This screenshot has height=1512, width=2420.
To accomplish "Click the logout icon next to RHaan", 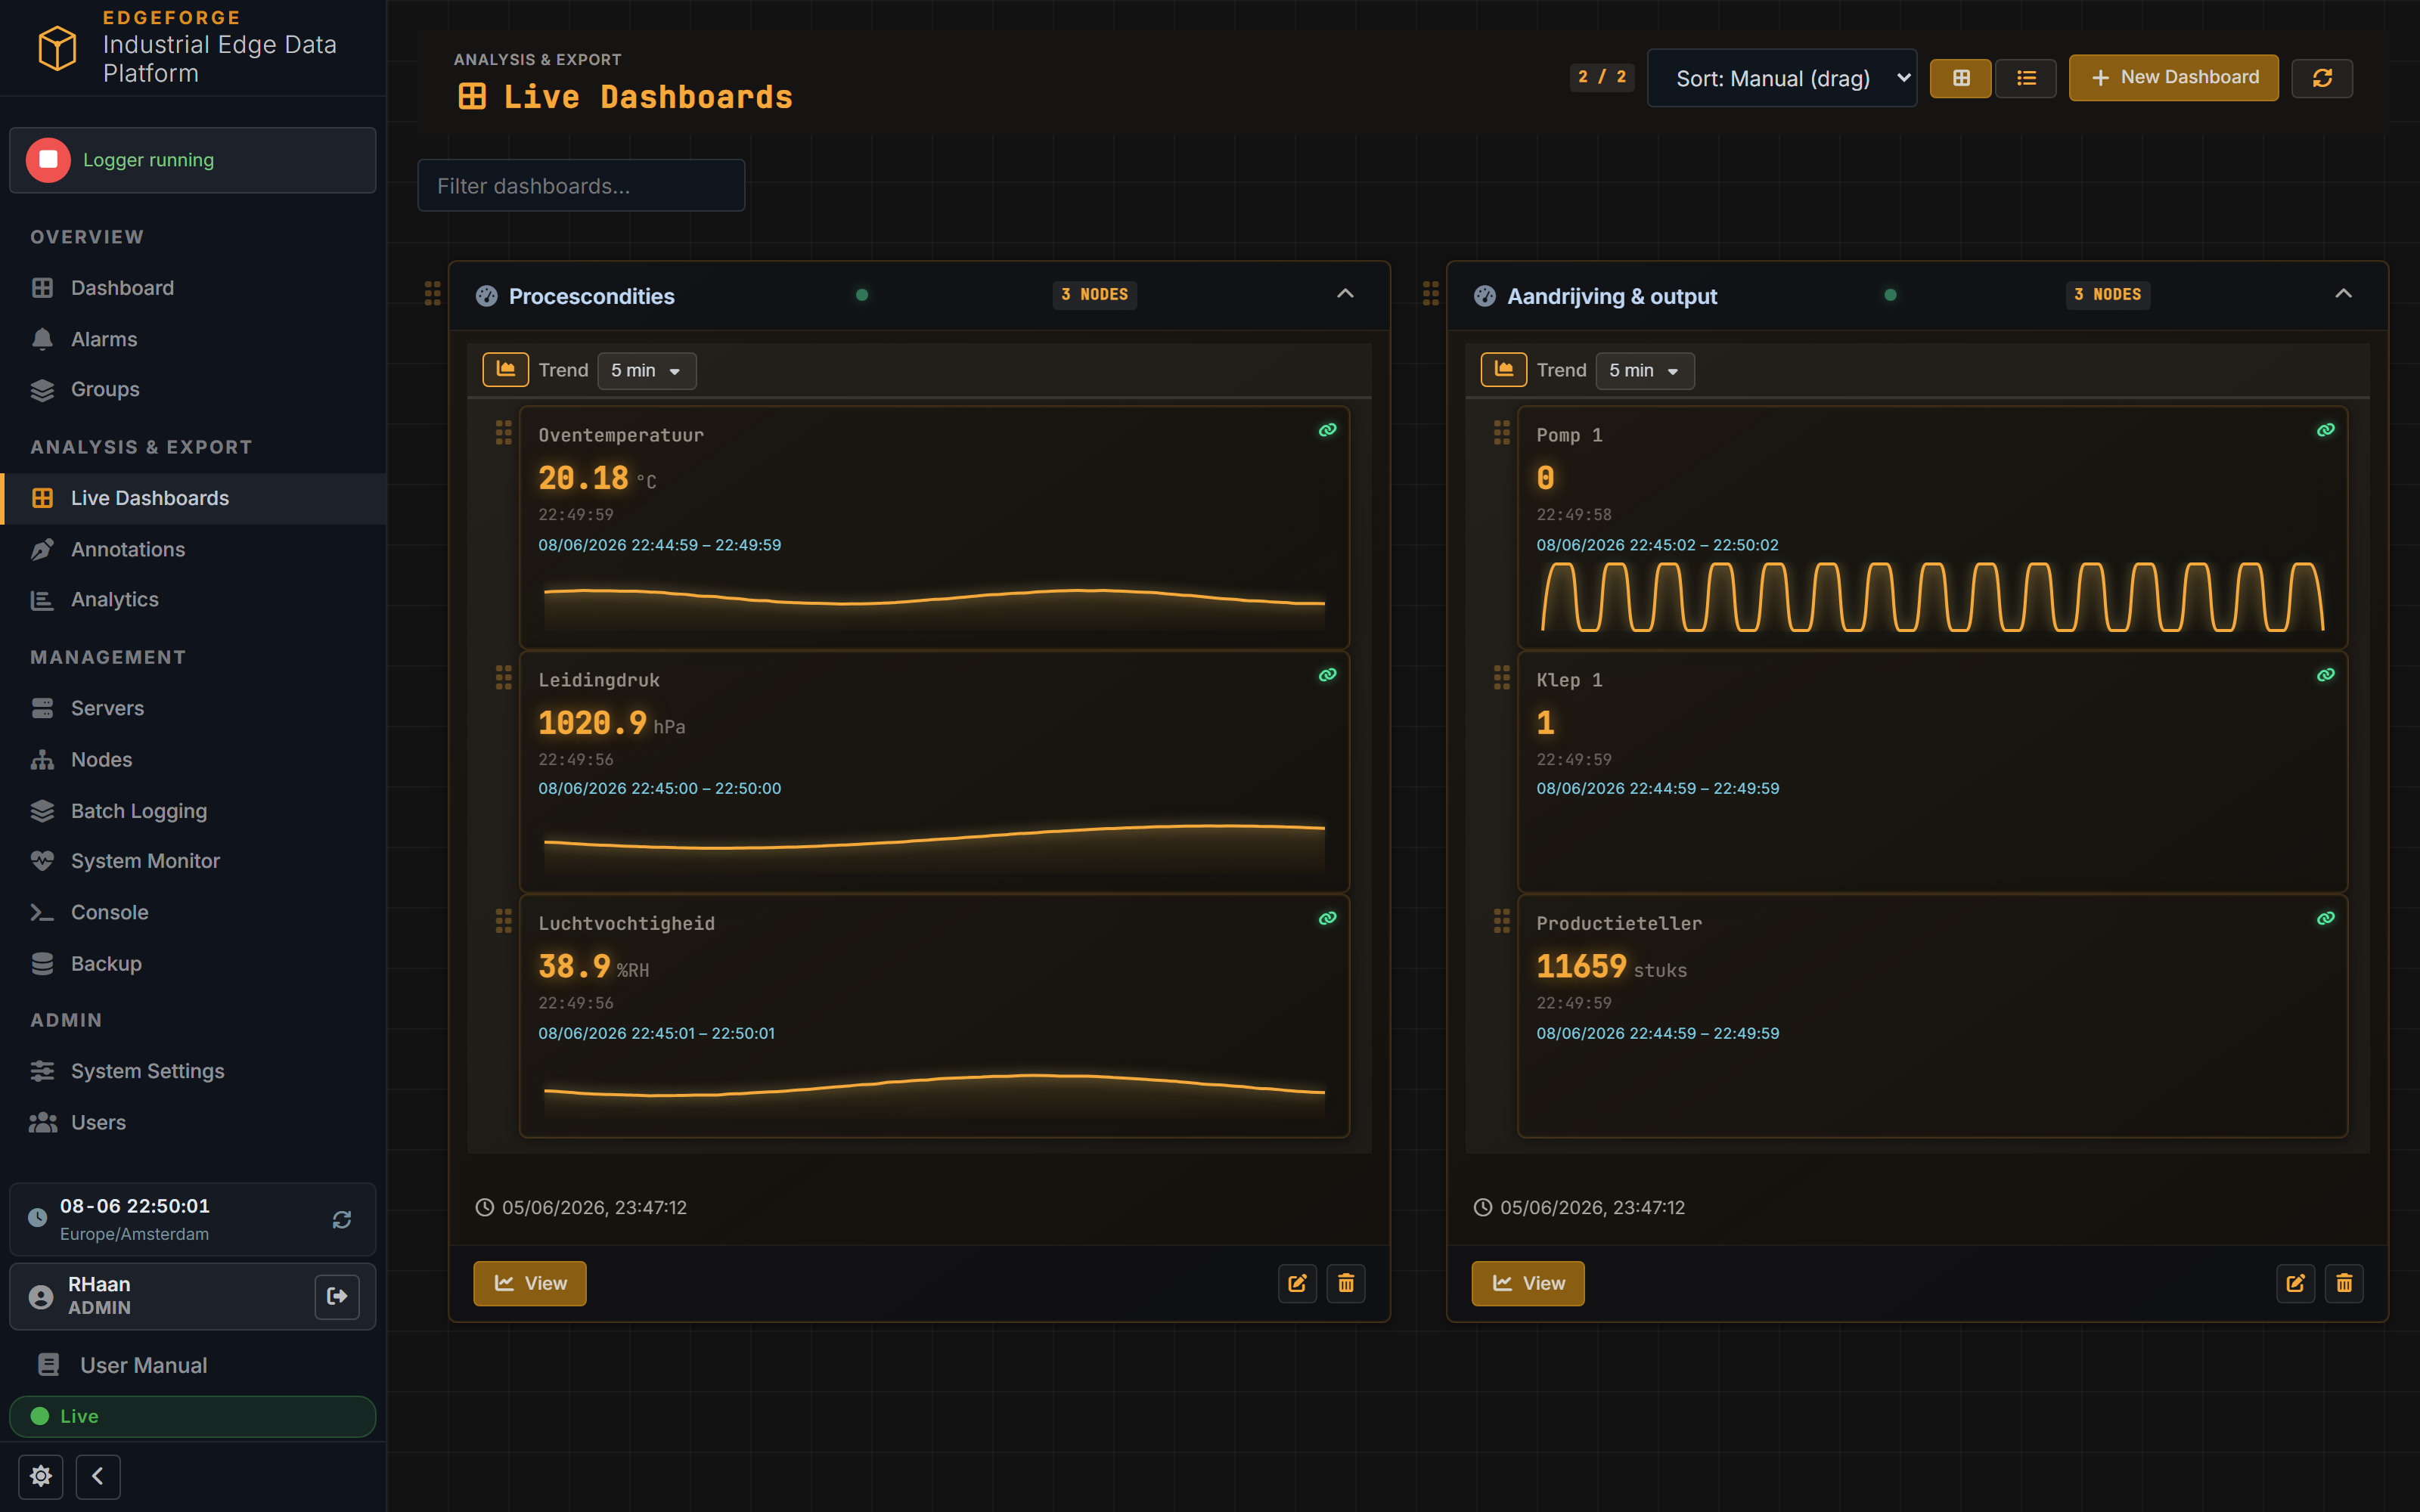I will [337, 1296].
